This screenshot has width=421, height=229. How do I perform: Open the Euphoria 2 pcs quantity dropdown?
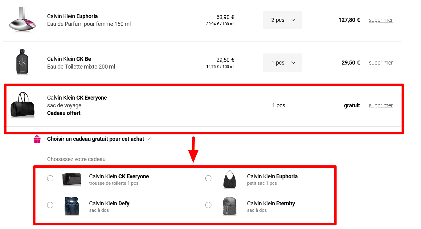[283, 20]
